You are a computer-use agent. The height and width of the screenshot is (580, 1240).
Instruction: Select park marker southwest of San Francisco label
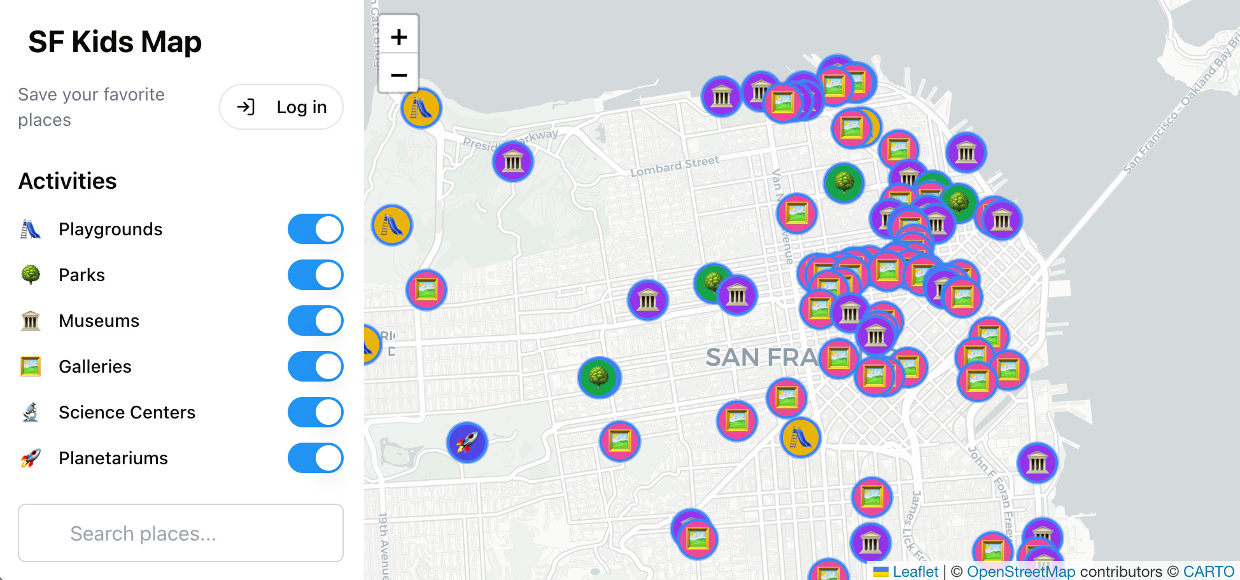600,377
